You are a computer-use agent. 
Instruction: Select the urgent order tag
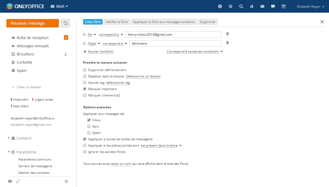click(x=44, y=100)
